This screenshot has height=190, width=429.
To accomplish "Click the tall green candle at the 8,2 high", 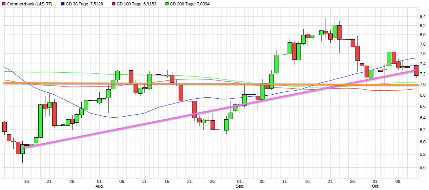I will click(x=335, y=31).
